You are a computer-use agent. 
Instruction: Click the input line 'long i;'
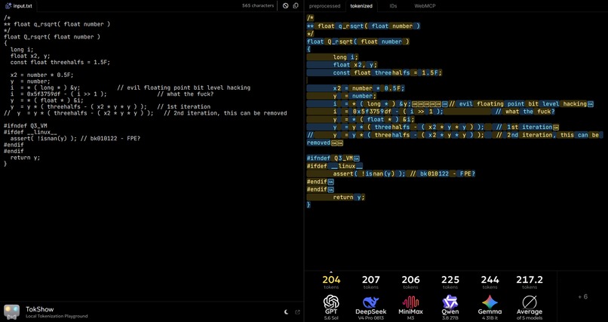tap(22, 50)
